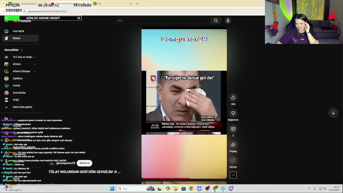
Task: Go to the next short with down arrow
Action: click(333, 113)
